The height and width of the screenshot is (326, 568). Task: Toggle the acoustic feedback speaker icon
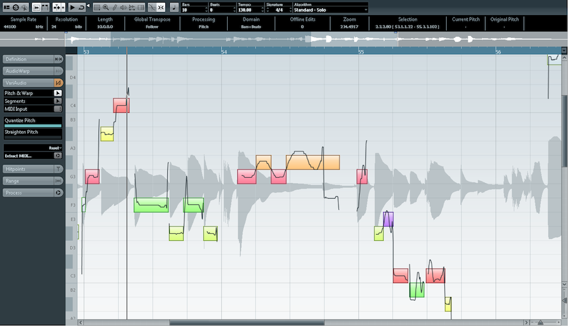point(24,7)
